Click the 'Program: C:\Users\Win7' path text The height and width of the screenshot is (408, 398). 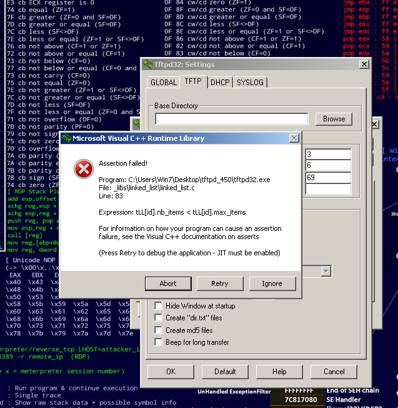pyautogui.click(x=184, y=180)
